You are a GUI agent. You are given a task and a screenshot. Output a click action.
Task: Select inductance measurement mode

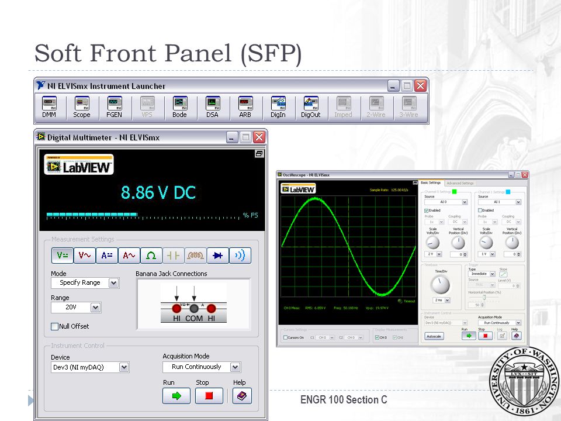[x=195, y=256]
